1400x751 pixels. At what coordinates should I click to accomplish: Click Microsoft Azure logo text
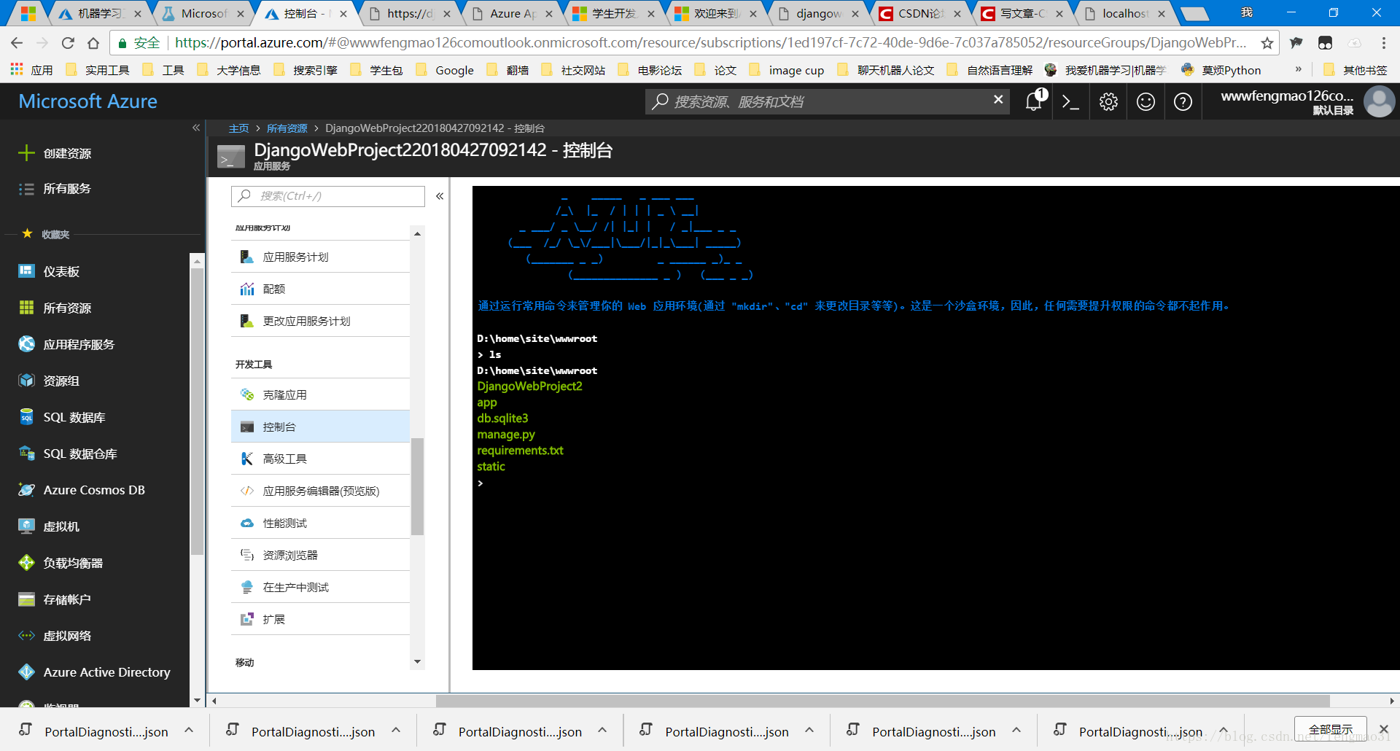[x=87, y=101]
